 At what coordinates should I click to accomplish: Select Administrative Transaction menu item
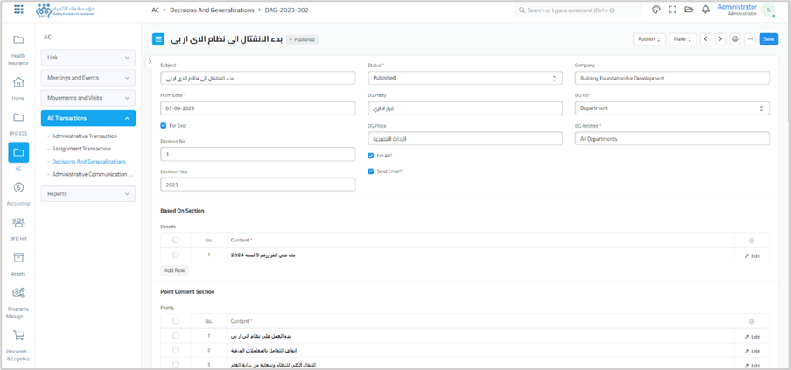[x=84, y=136]
